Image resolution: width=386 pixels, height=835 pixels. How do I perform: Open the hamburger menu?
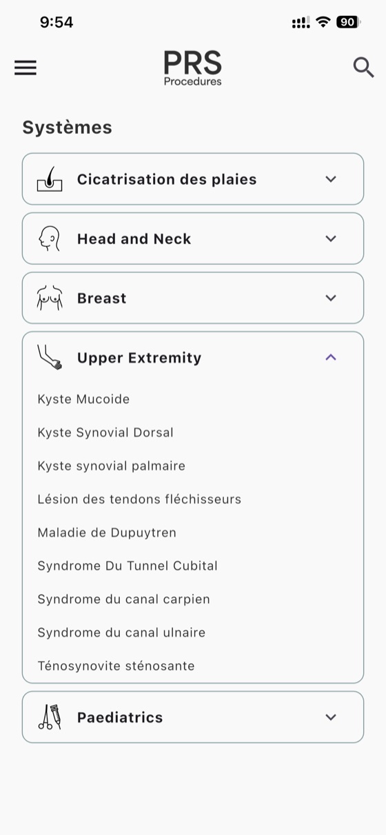[26, 68]
